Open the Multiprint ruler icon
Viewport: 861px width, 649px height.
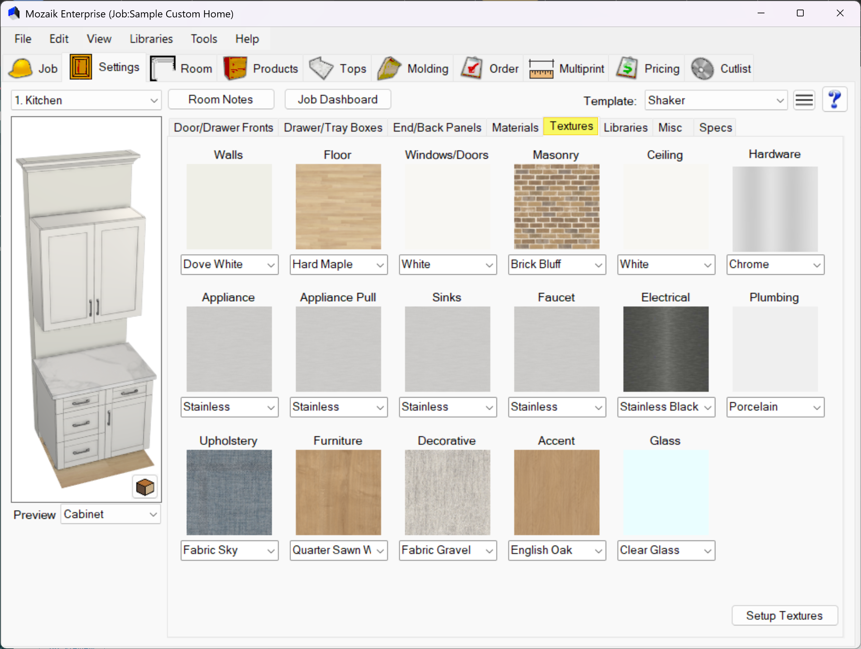(541, 69)
